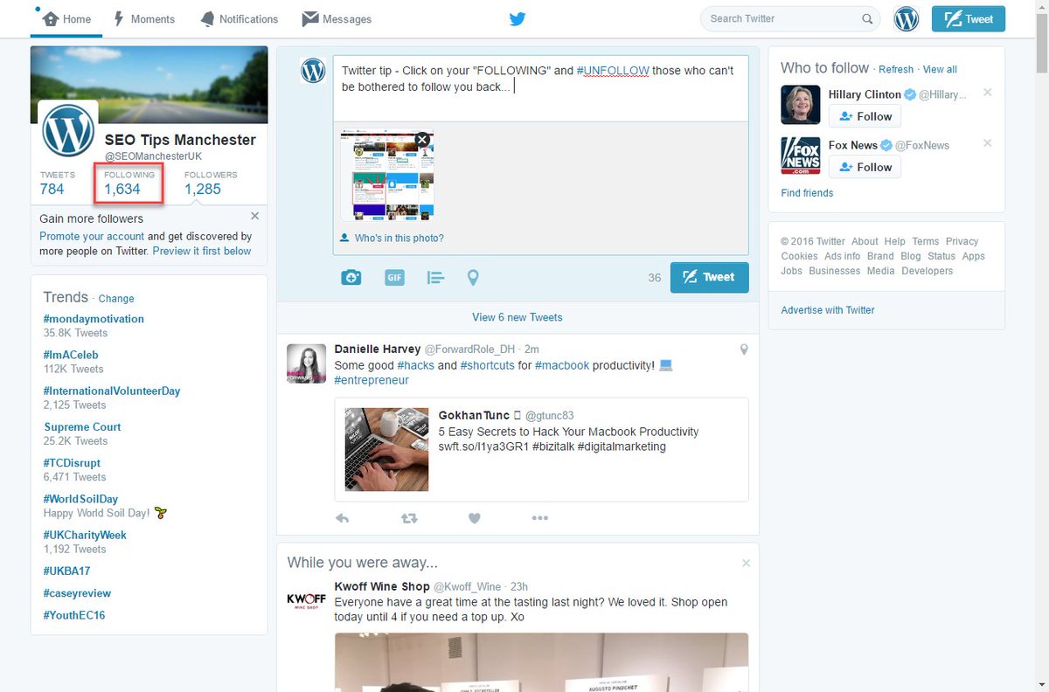Open the more options dots on Danielle's tweet
This screenshot has height=692, width=1049.
point(540,518)
